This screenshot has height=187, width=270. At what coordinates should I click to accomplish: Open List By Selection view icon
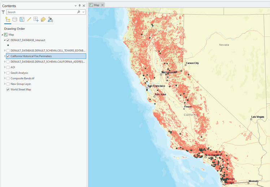point(22,19)
